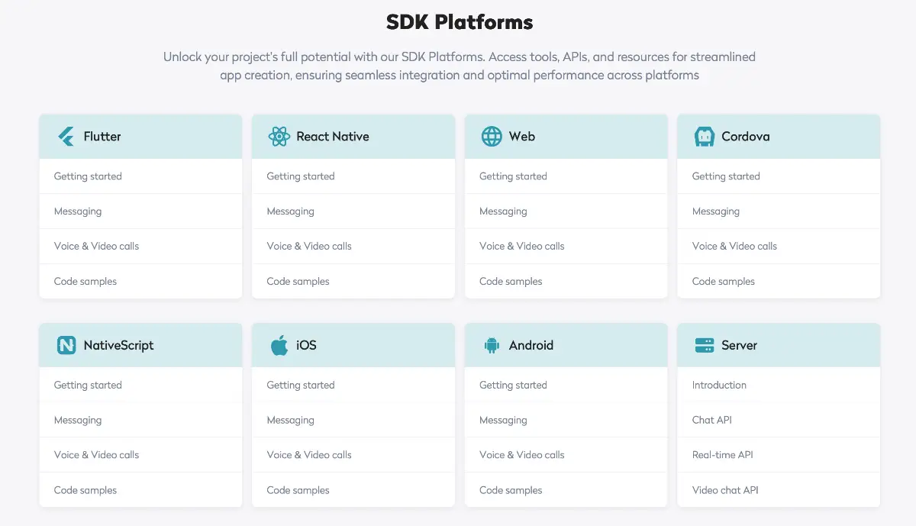The height and width of the screenshot is (526, 916).
Task: Open Cordova Code samples
Action: (x=723, y=282)
